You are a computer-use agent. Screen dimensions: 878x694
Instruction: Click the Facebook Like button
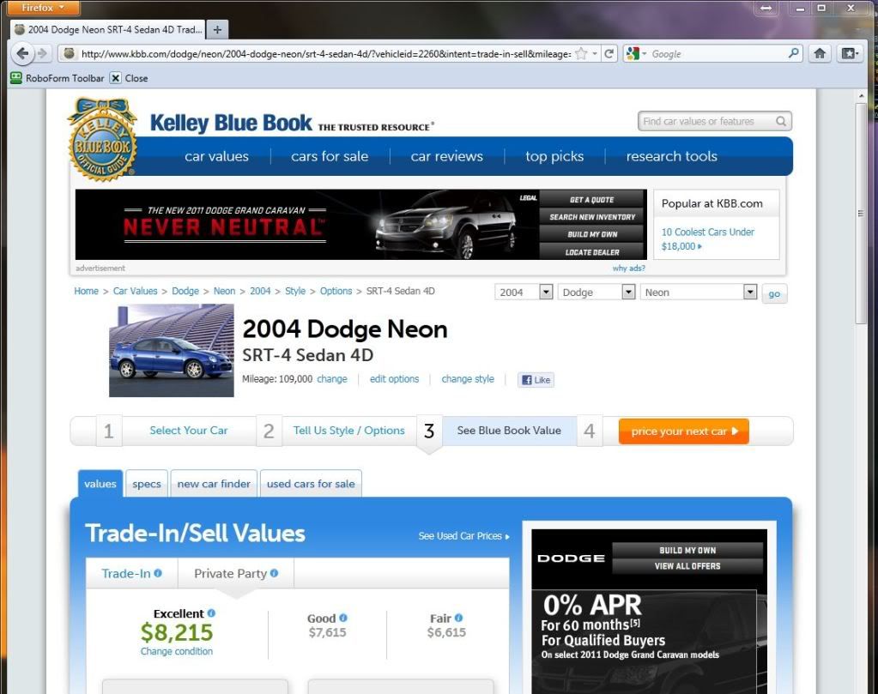pos(536,380)
